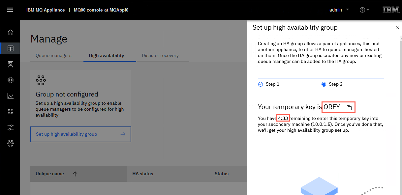Sort by Unique name column arrow

click(x=75, y=174)
